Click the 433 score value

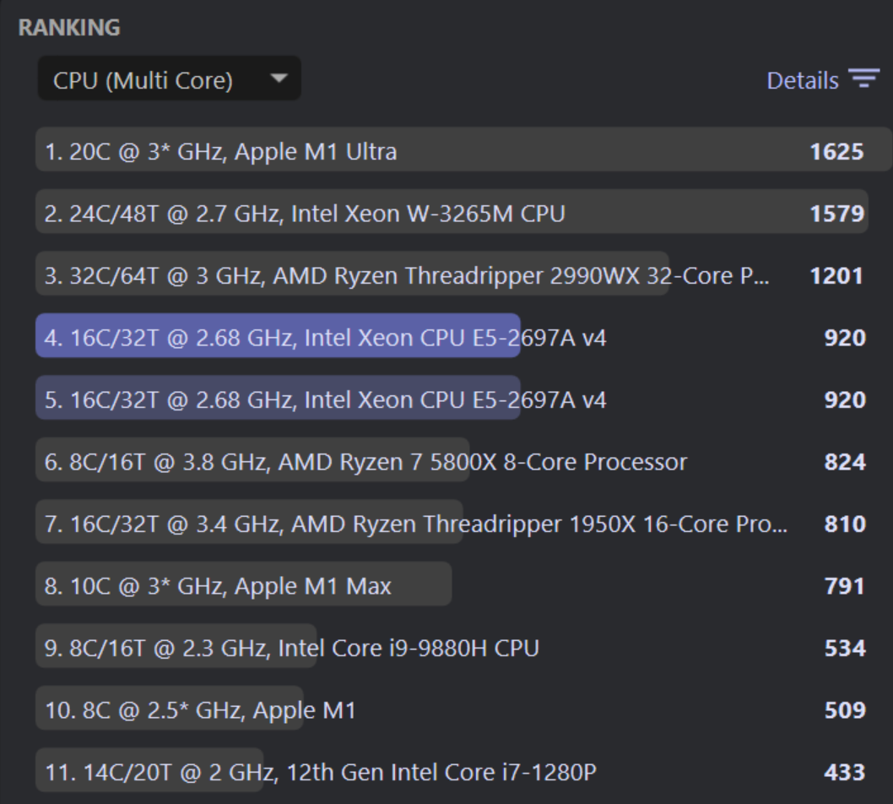point(845,773)
